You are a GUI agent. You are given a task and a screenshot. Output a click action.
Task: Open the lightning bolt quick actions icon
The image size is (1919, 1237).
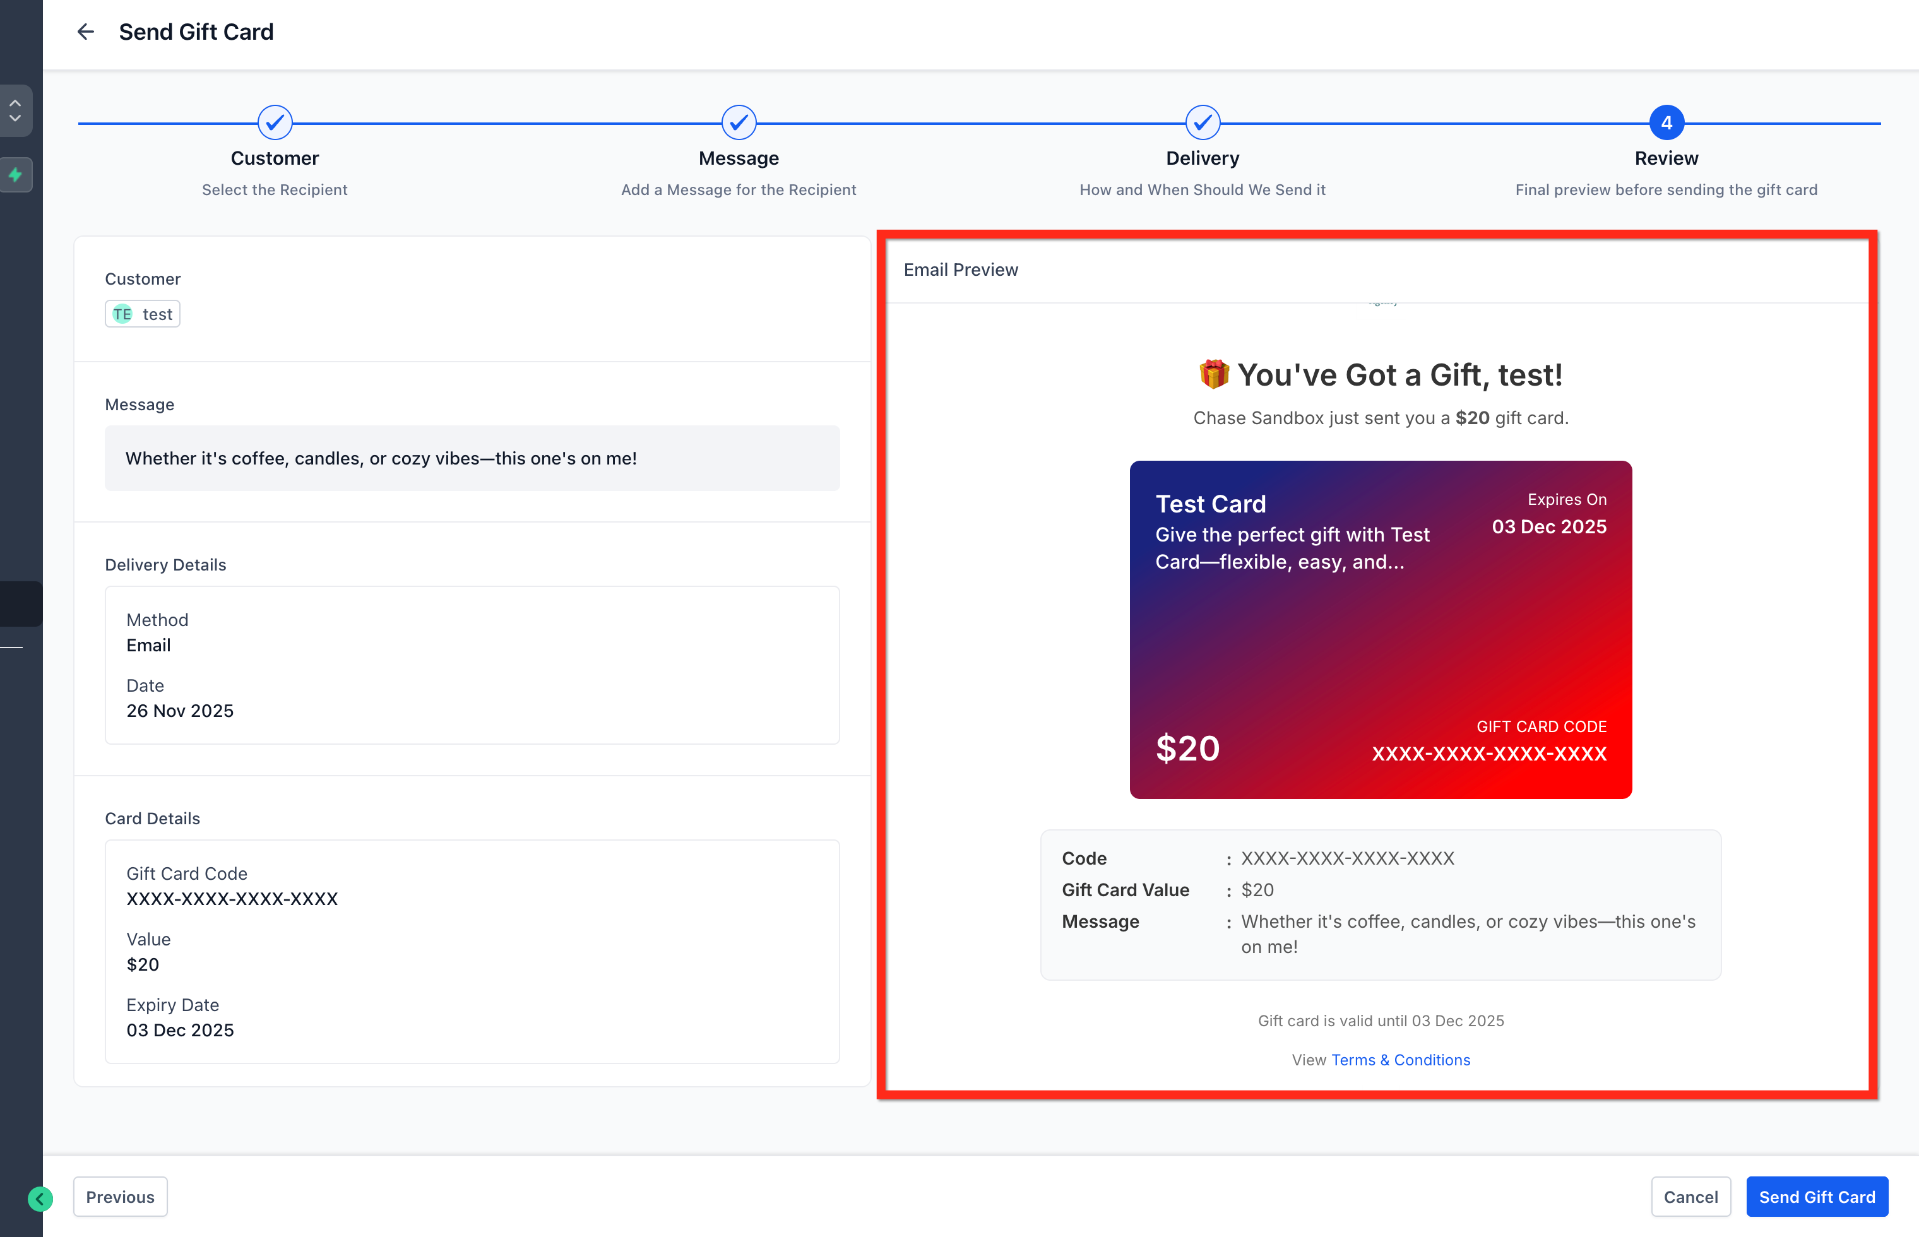(x=15, y=174)
